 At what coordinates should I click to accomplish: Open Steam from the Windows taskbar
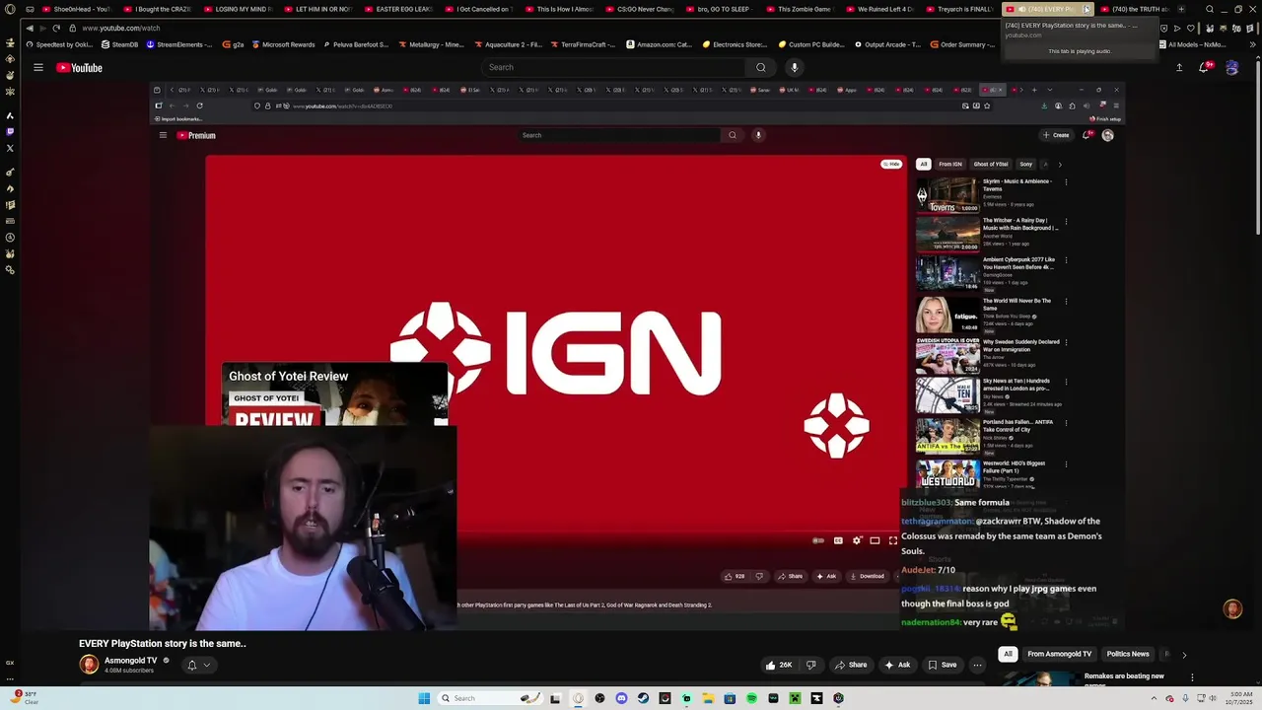click(x=643, y=698)
